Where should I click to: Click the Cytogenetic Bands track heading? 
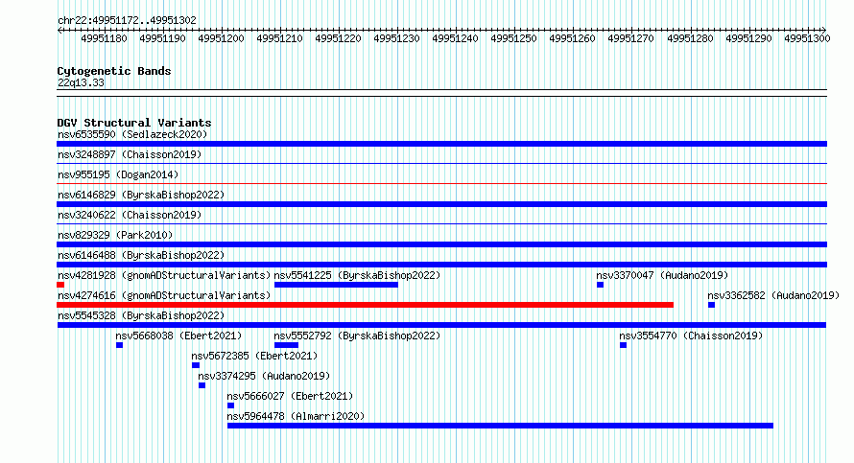click(x=114, y=71)
